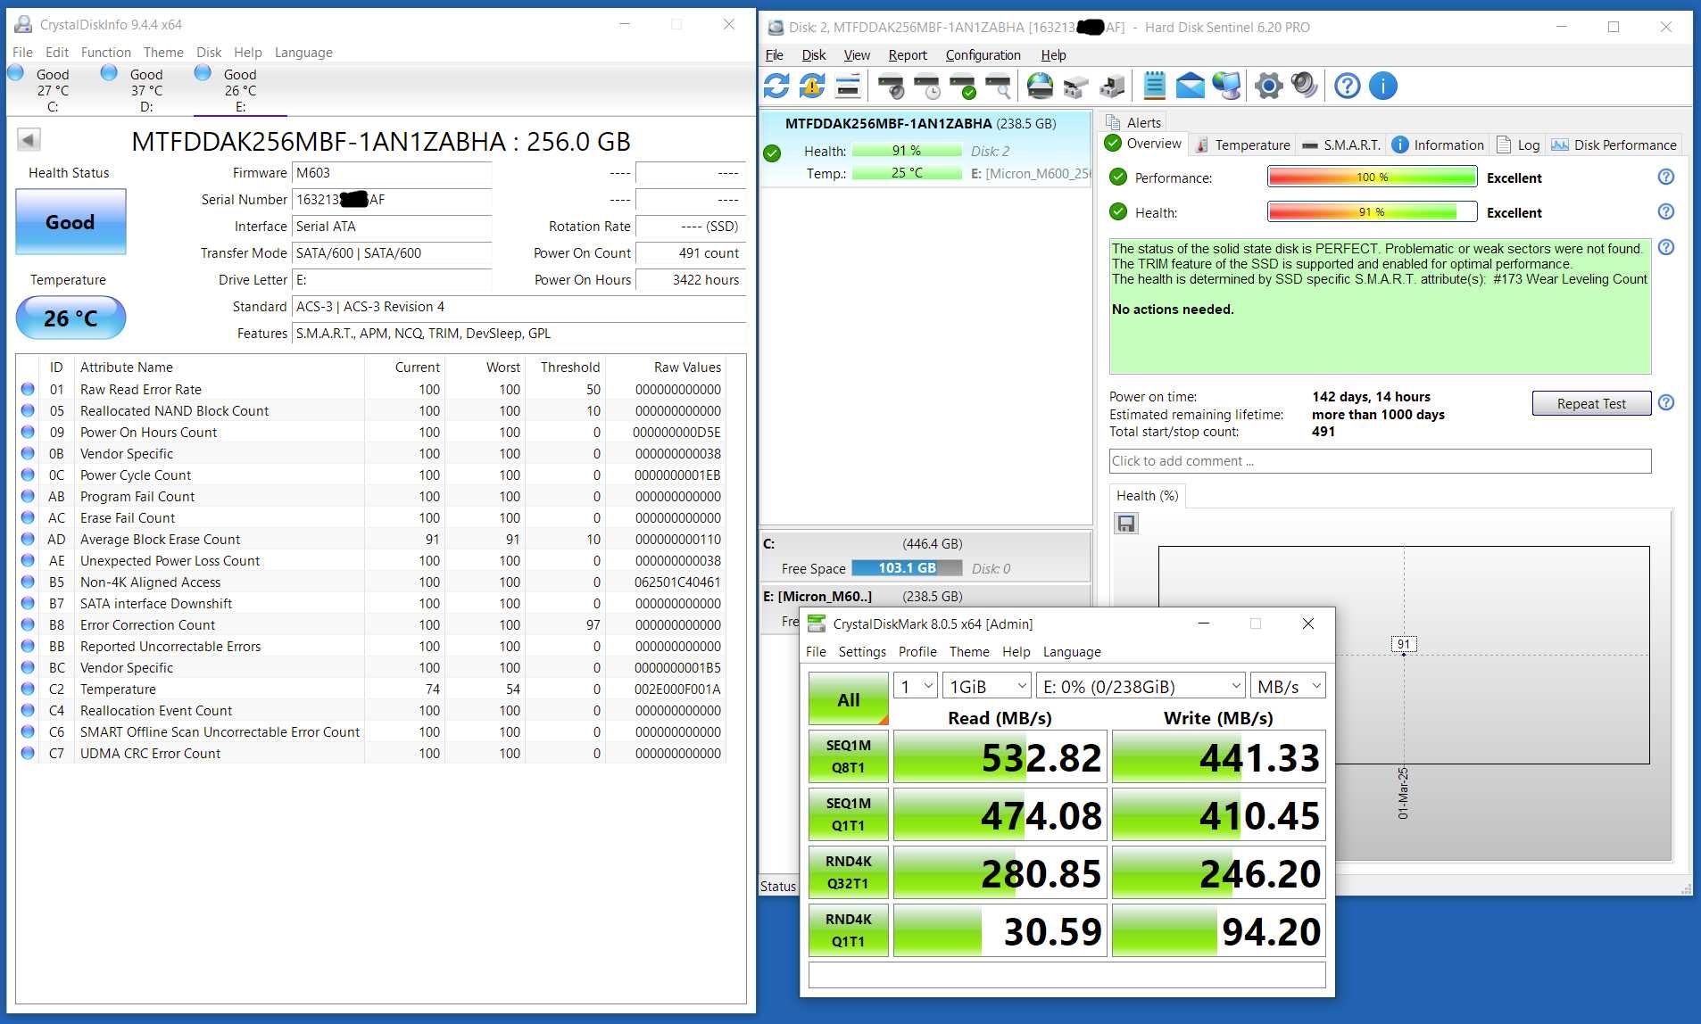Click the refresh-with-warning icon in Hard Disk Sentinel

tap(811, 86)
